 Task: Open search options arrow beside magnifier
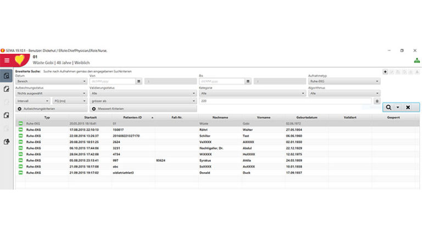(x=398, y=108)
